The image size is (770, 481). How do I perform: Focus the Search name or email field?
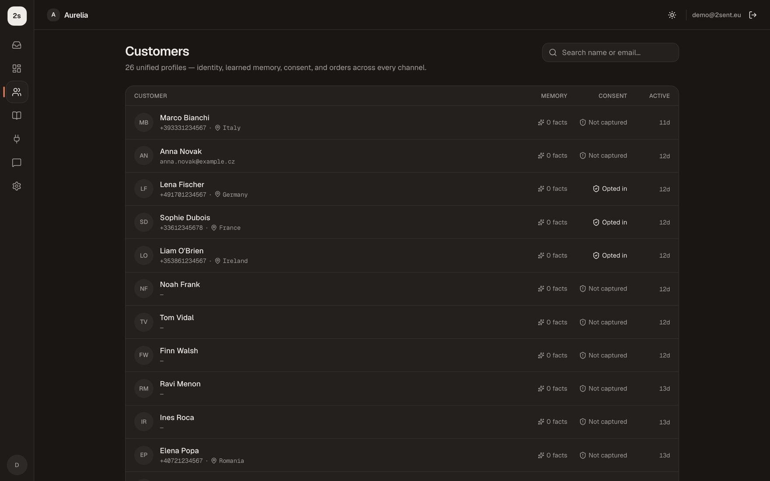pyautogui.click(x=610, y=52)
